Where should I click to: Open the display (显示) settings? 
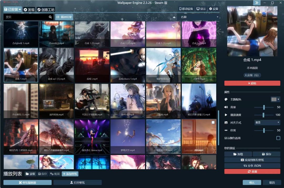[x=201, y=9]
